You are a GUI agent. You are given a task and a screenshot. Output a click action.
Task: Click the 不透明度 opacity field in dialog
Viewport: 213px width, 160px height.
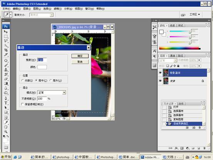click(x=42, y=99)
